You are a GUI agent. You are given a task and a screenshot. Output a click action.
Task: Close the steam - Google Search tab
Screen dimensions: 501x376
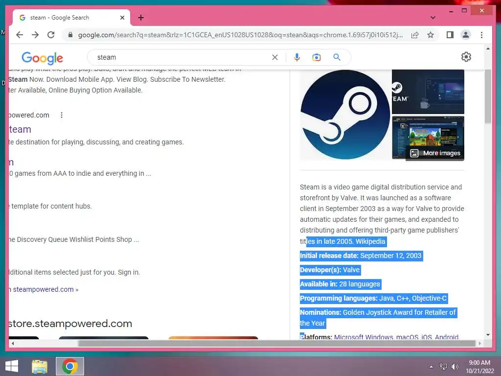pyautogui.click(x=122, y=18)
